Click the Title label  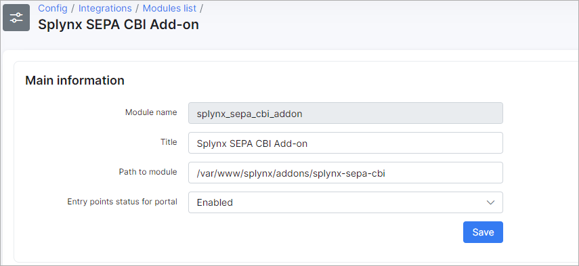click(x=169, y=142)
